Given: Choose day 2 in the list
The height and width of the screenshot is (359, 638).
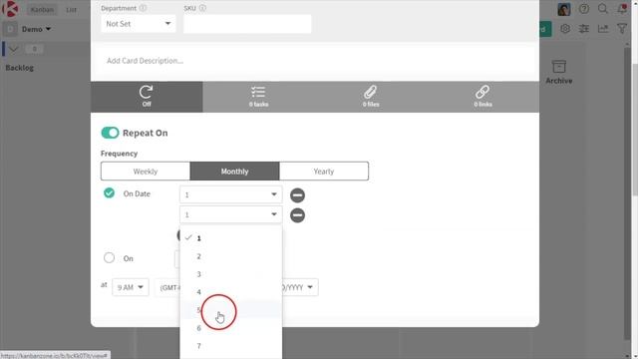Looking at the screenshot, I should [230, 256].
